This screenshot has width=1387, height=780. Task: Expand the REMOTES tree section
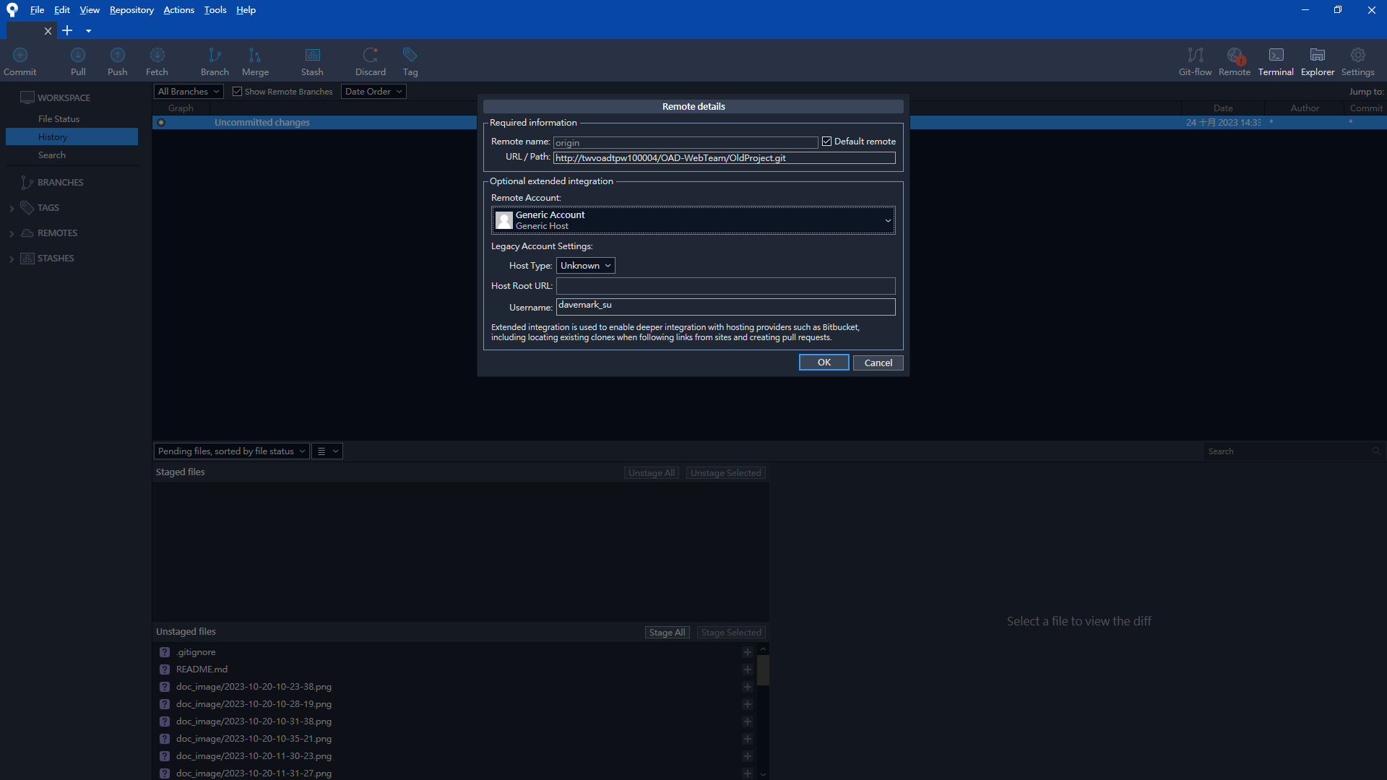click(x=12, y=233)
